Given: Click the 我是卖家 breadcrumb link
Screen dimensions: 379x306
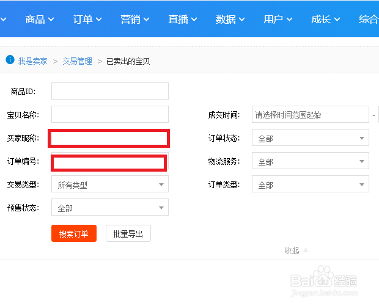Looking at the screenshot, I should 32,61.
